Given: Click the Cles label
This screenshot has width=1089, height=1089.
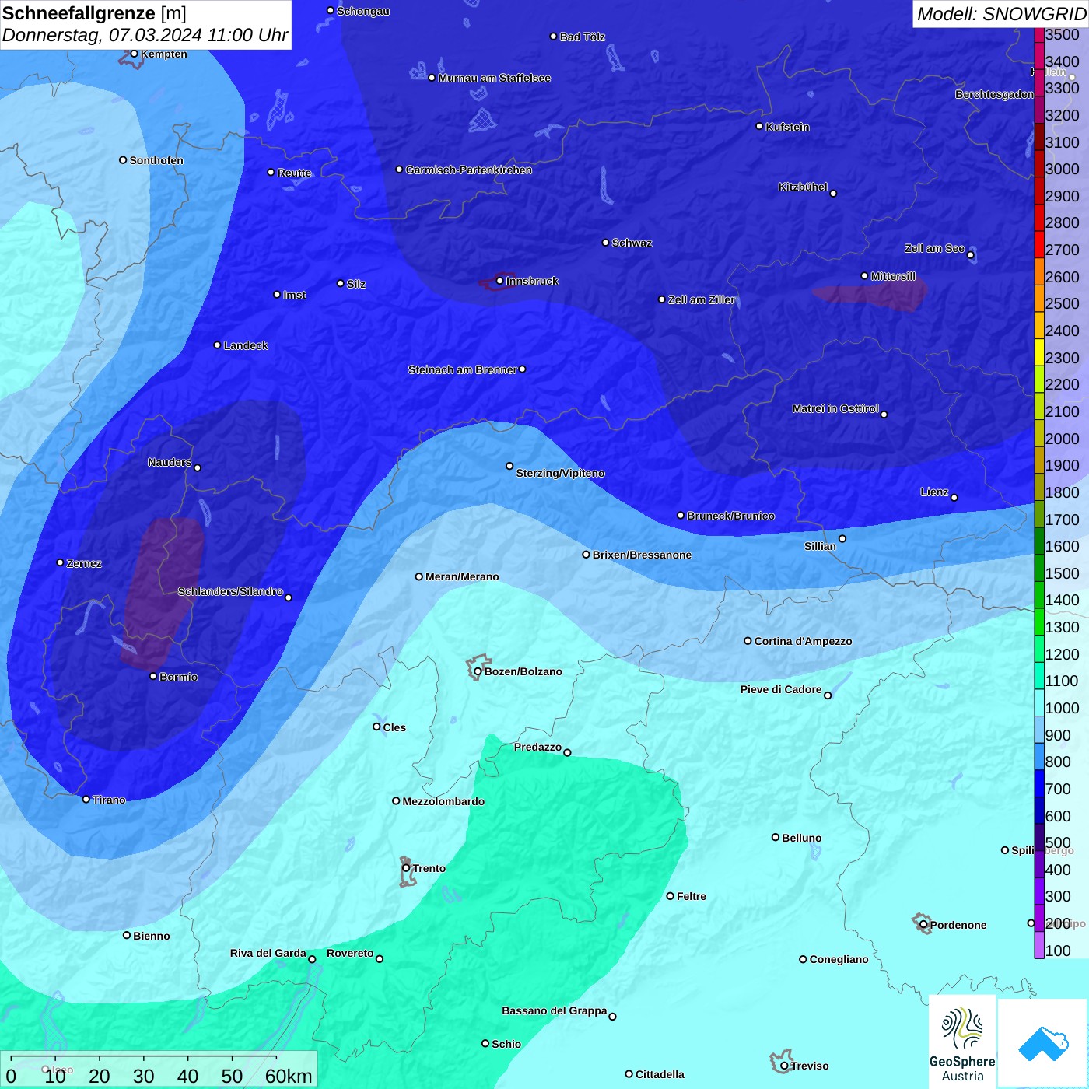Looking at the screenshot, I should pos(394,727).
